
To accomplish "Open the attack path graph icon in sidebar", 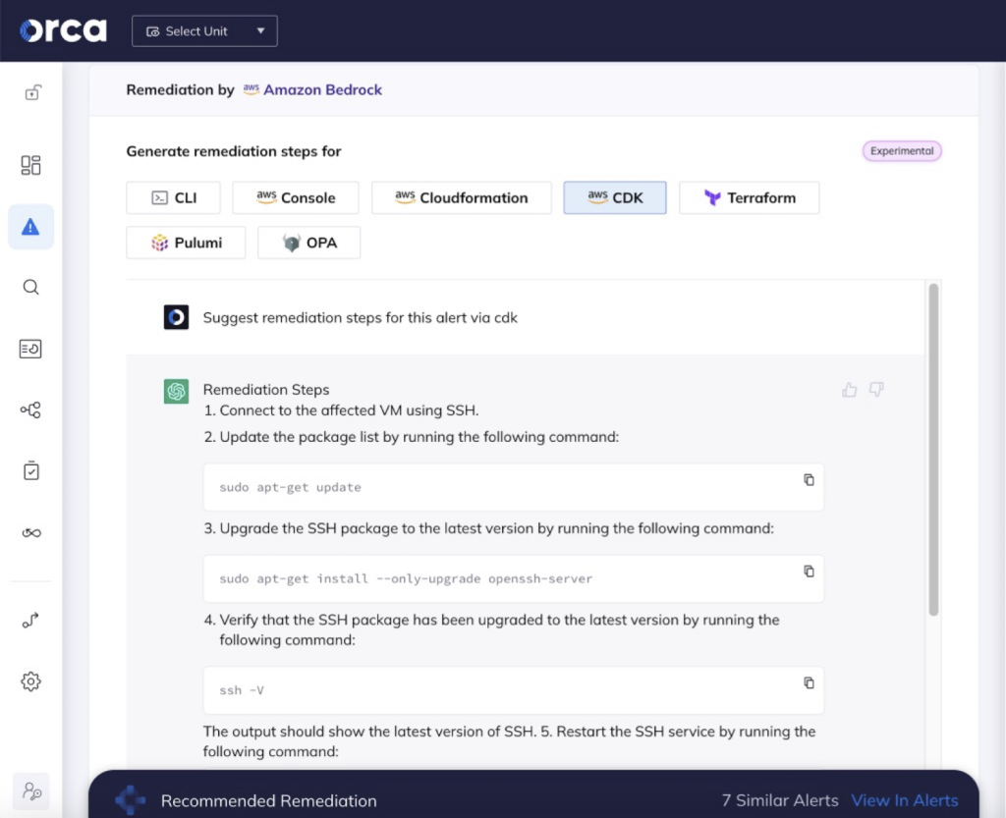I will click(30, 409).
